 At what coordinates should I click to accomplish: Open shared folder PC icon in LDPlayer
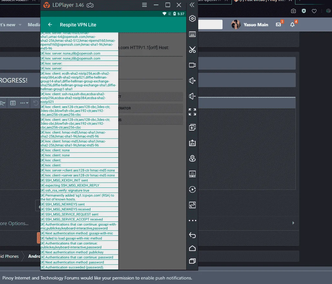[x=192, y=174]
